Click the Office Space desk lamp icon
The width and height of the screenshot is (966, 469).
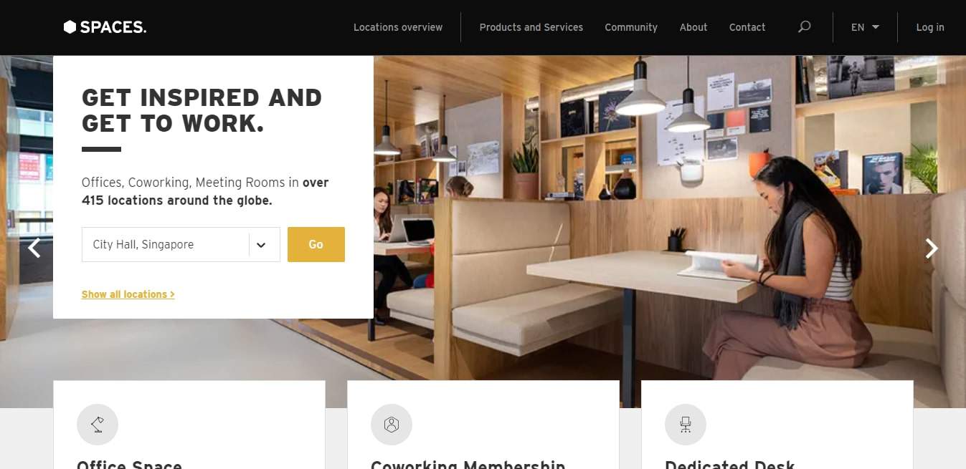98,425
